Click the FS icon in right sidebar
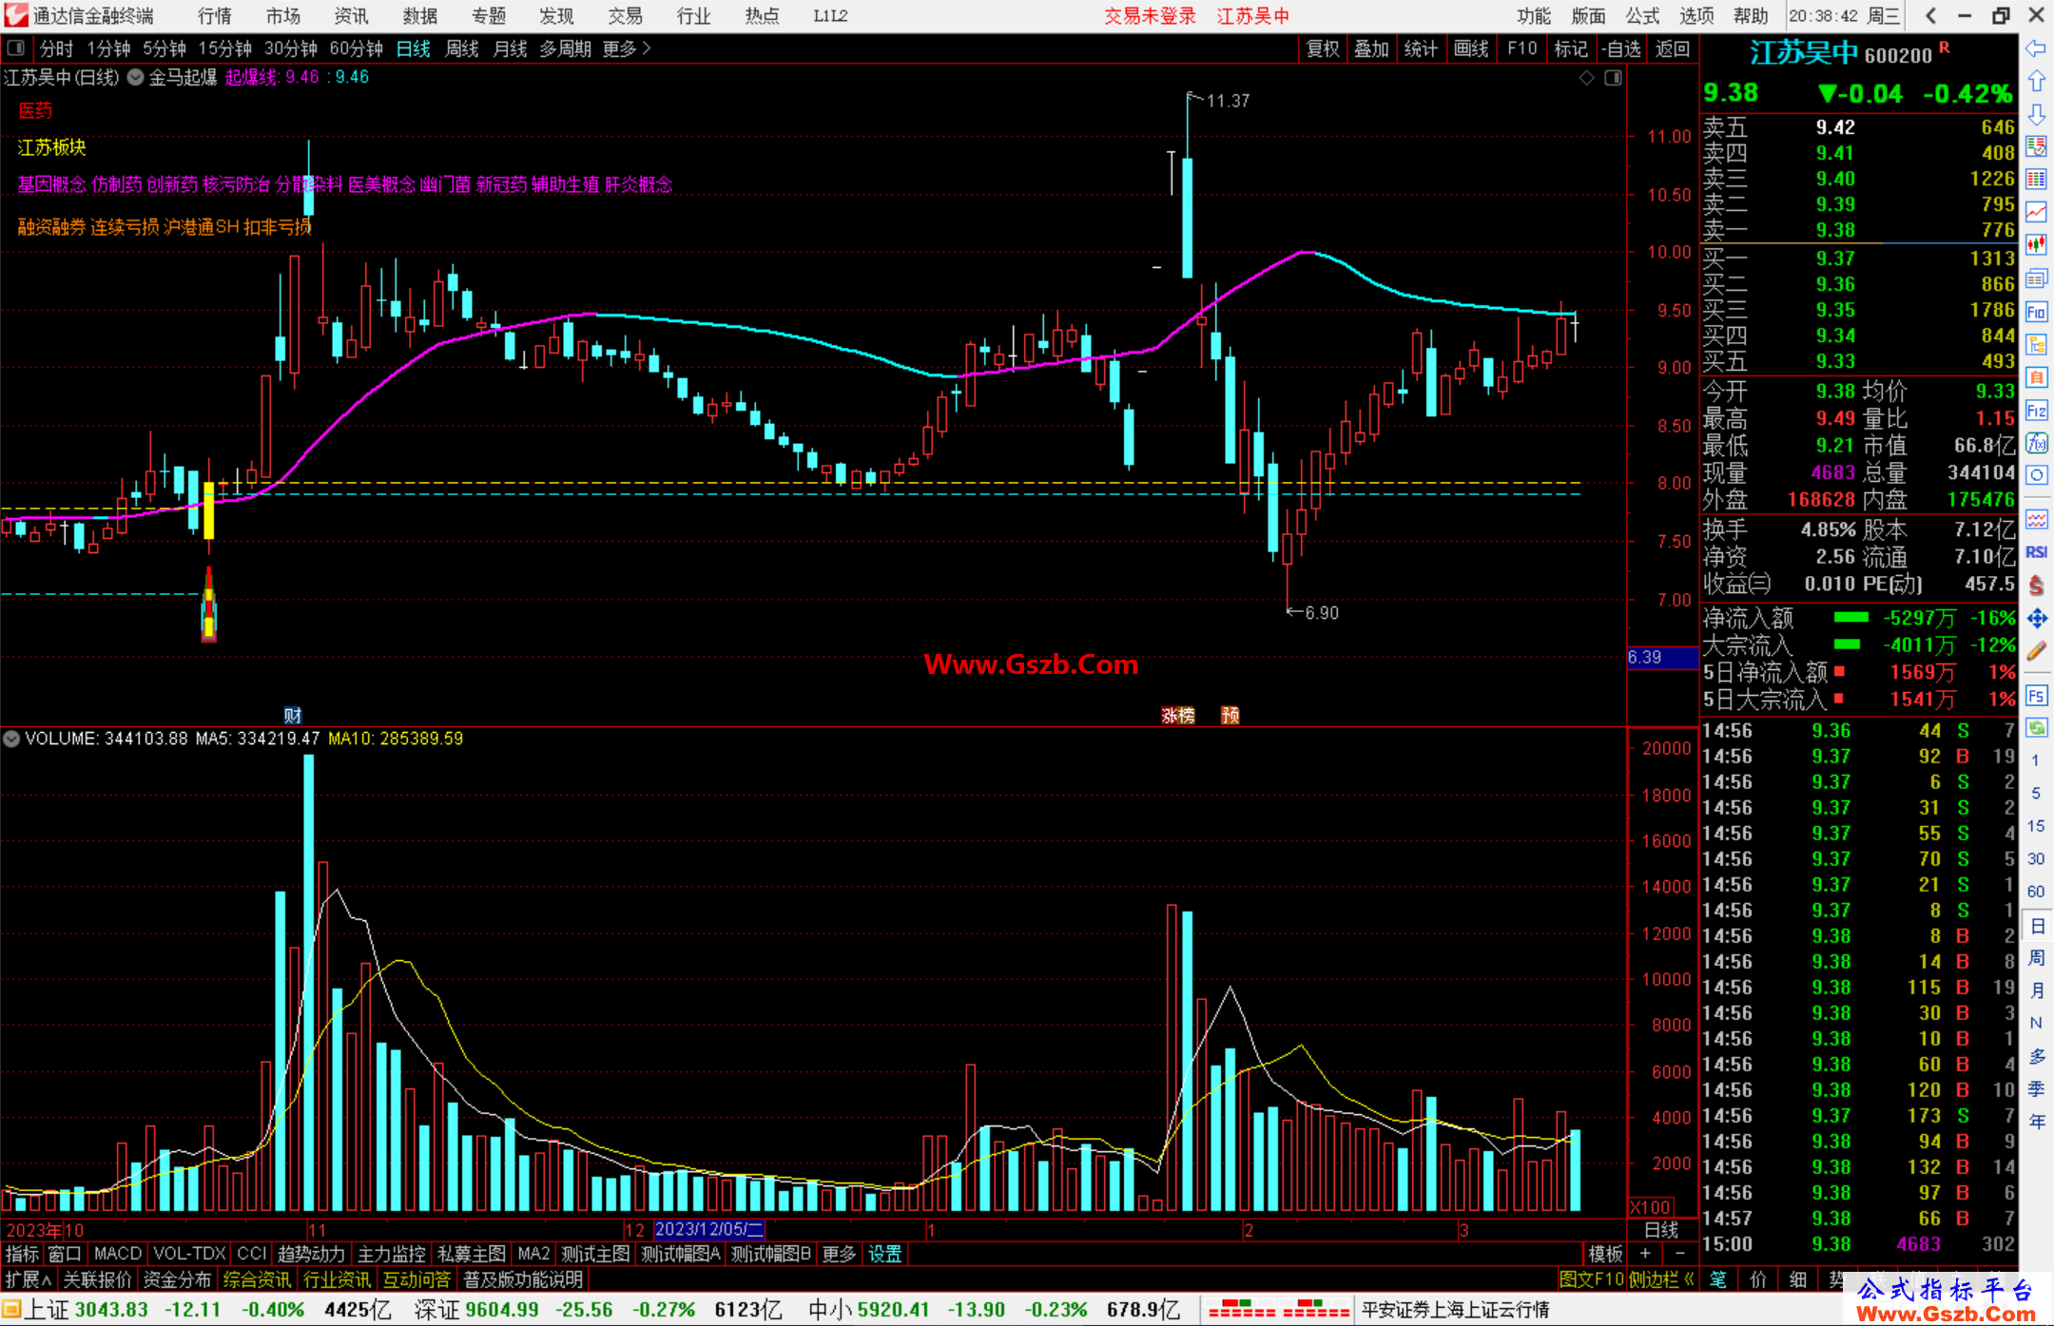Viewport: 2054px width, 1326px height. pos(2036,696)
